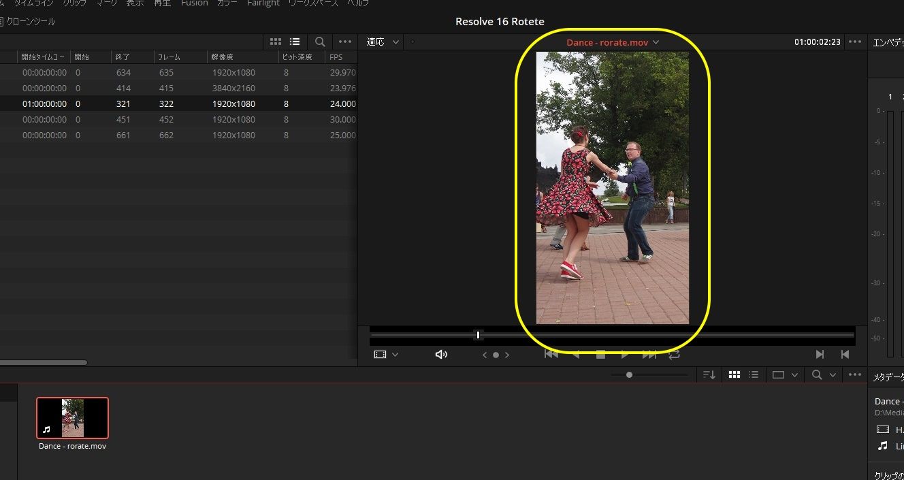Select the row with 635 frames

pos(178,72)
